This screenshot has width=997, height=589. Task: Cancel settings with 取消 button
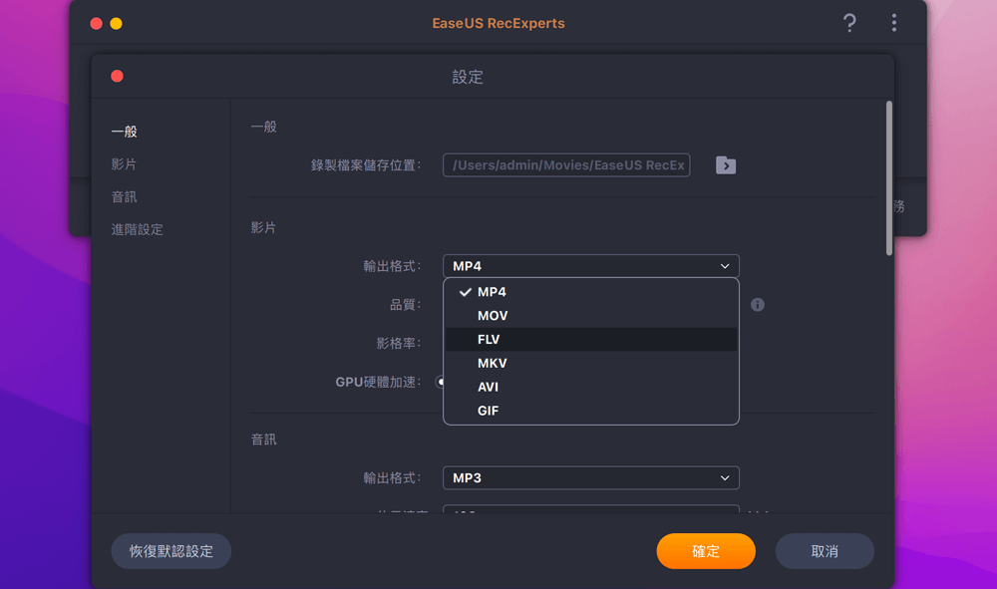[825, 551]
